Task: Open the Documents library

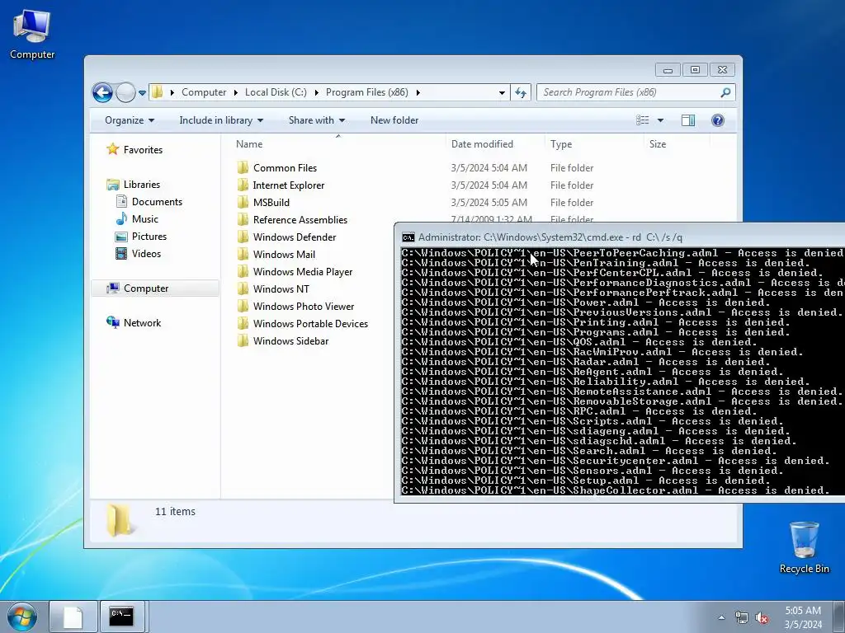Action: pyautogui.click(x=157, y=202)
